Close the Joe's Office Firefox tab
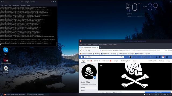Image resolution: width=172 pixels, height=96 pixels. 97,47
